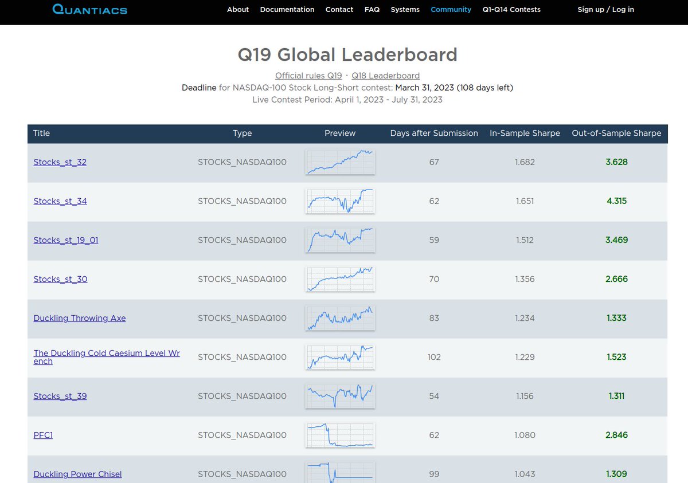This screenshot has width=688, height=483.
Task: Click the Days after Submission header
Action: (434, 133)
